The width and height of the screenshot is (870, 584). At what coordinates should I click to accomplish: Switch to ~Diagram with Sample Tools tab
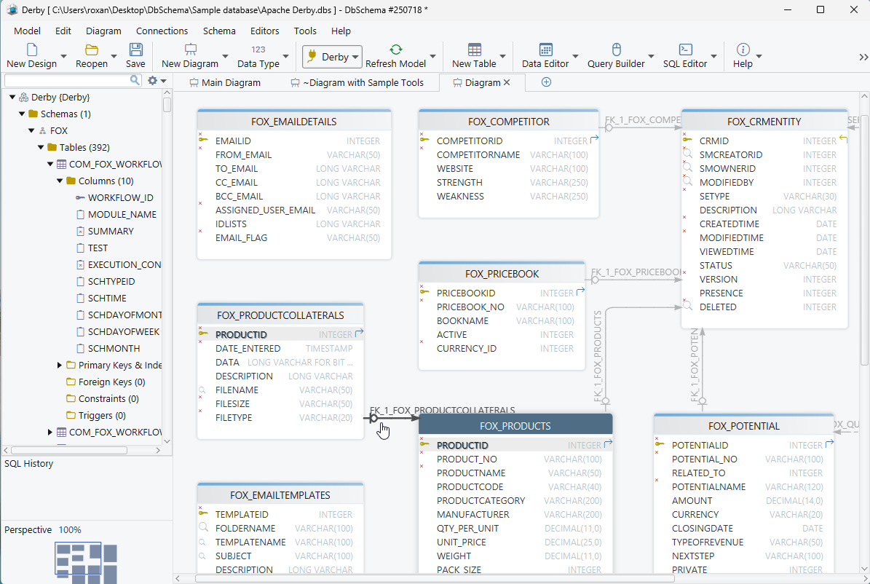[357, 83]
